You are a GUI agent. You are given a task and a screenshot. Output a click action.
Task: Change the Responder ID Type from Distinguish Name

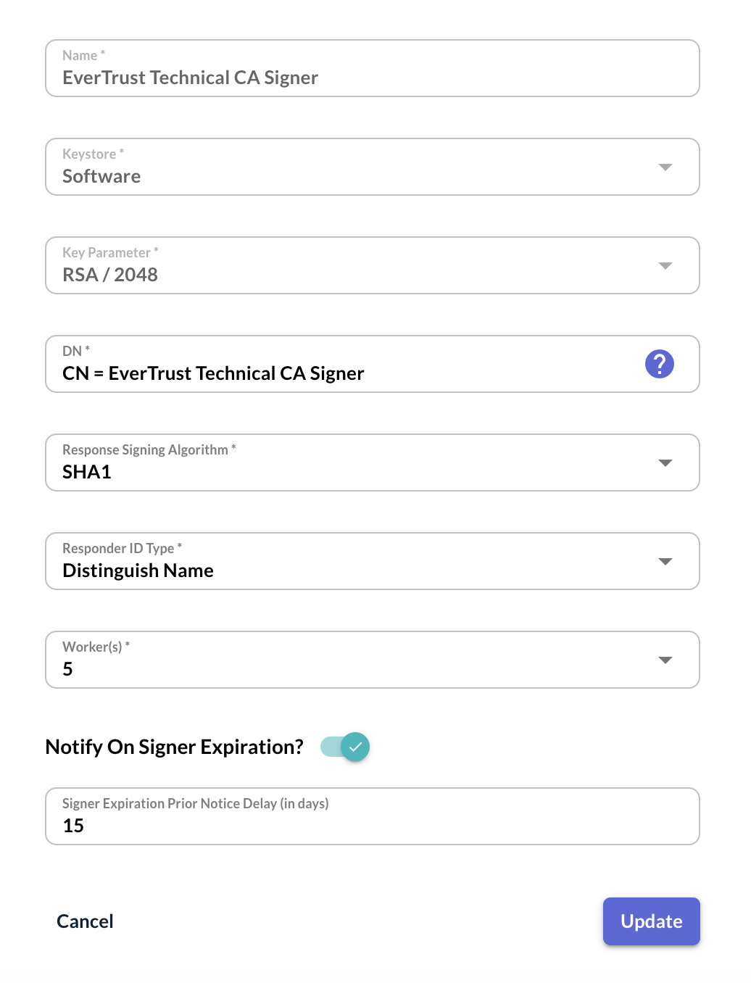(x=373, y=561)
